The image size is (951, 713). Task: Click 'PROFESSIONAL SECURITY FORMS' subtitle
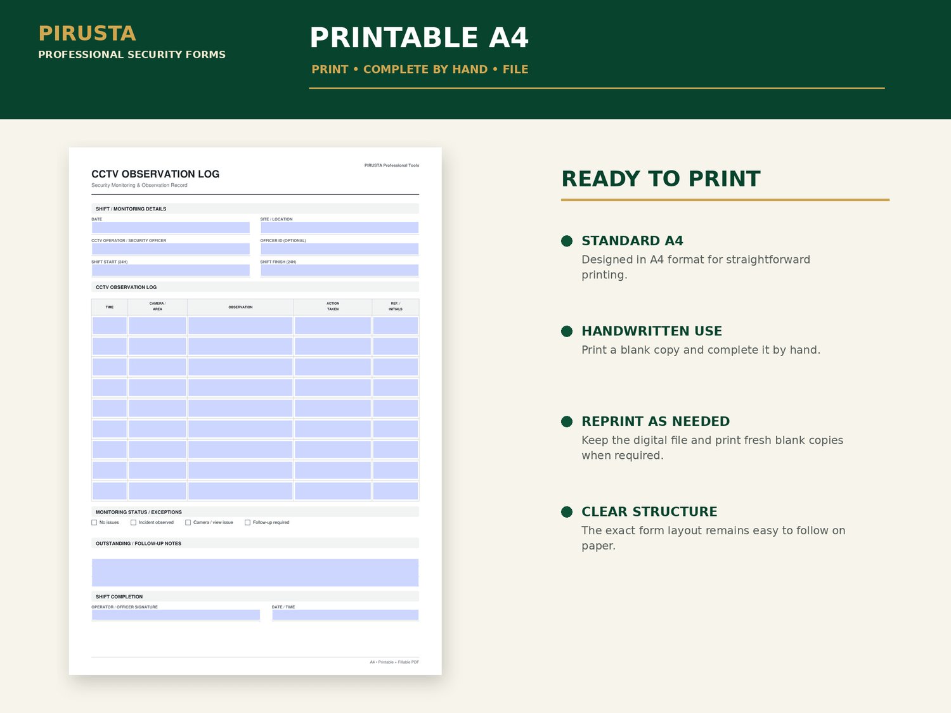click(x=132, y=55)
